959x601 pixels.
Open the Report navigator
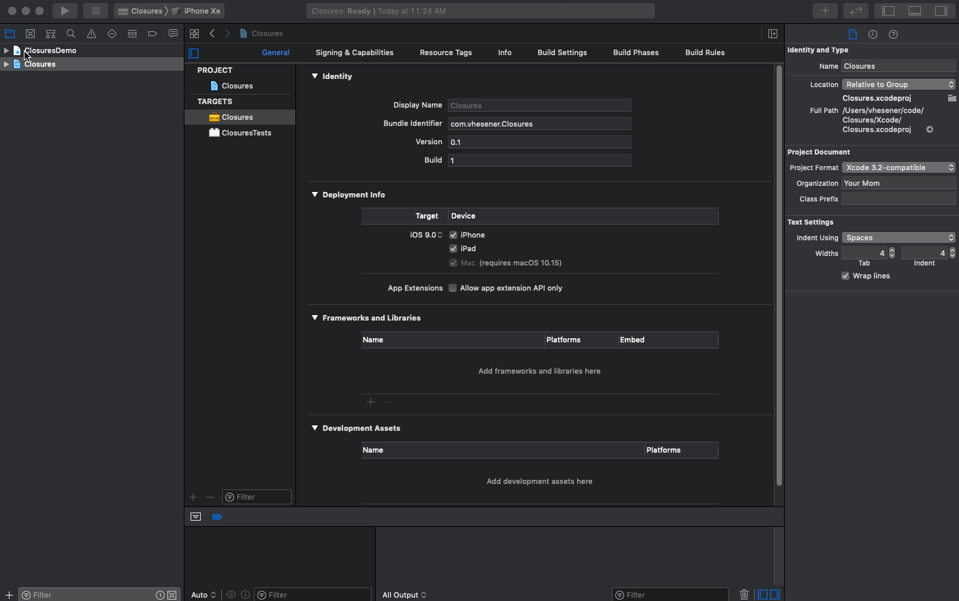[x=173, y=33]
